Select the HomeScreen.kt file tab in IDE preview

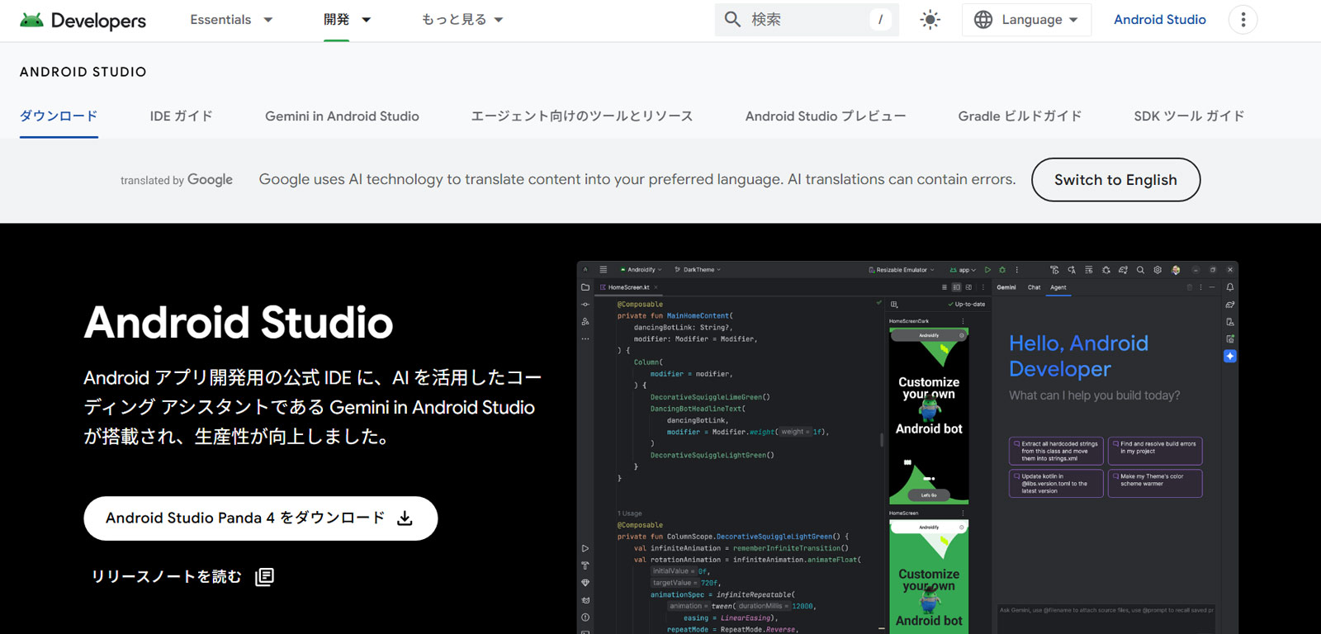(629, 287)
